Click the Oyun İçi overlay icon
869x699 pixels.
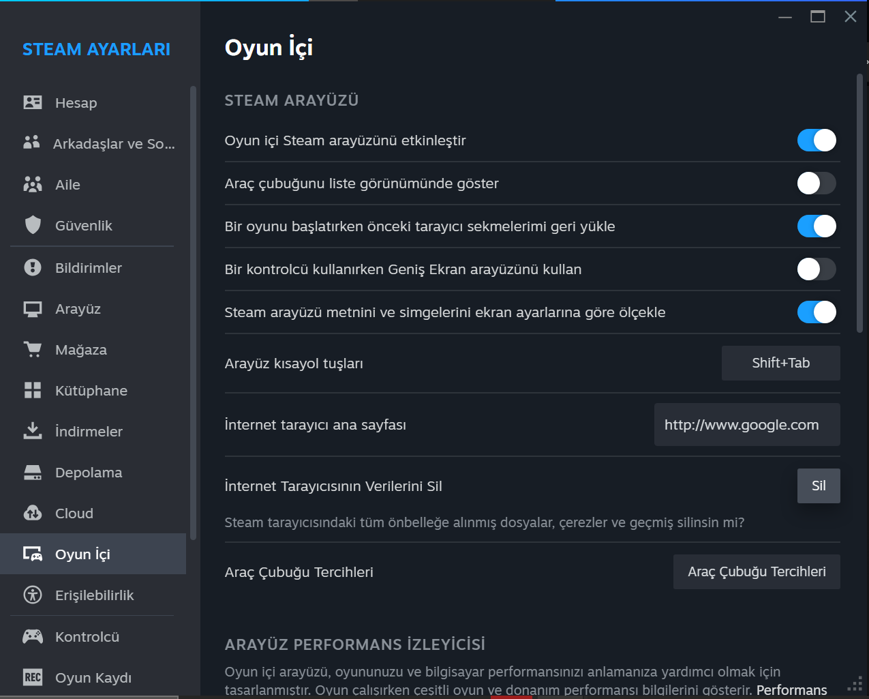tap(33, 554)
